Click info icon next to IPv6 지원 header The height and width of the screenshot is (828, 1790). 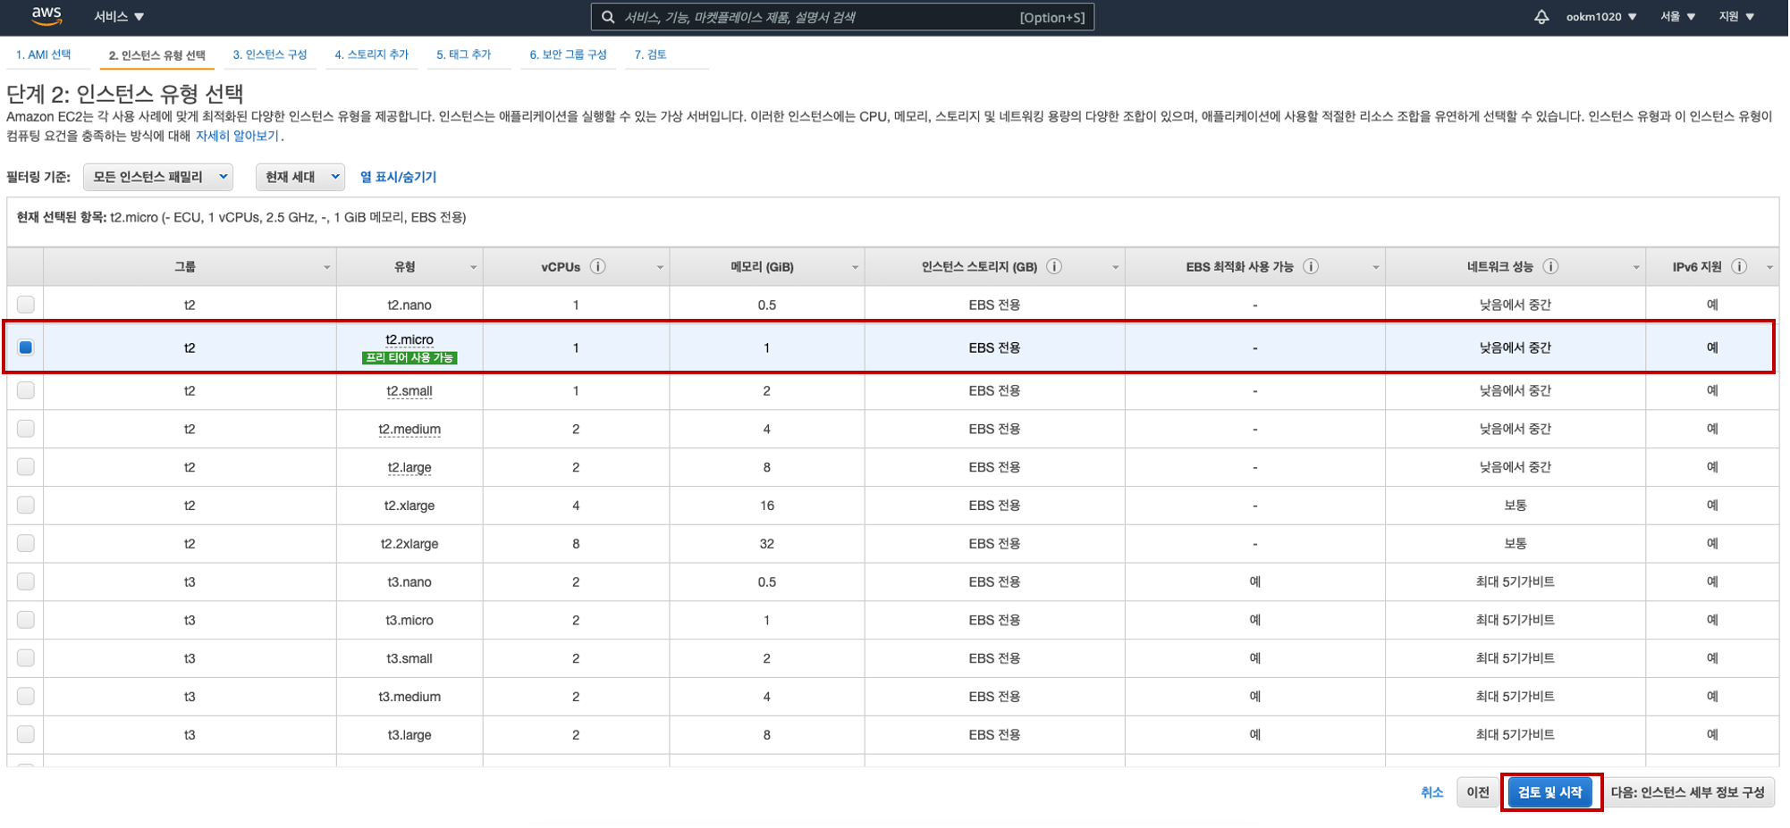[1739, 266]
